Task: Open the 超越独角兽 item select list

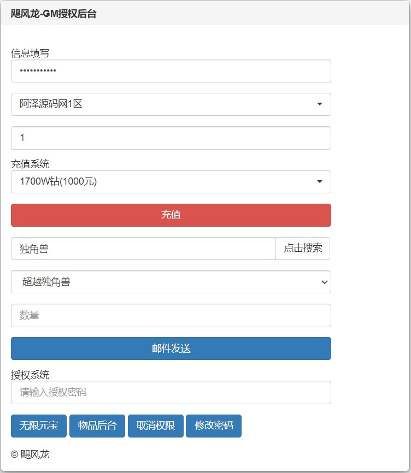Action: tap(171, 282)
